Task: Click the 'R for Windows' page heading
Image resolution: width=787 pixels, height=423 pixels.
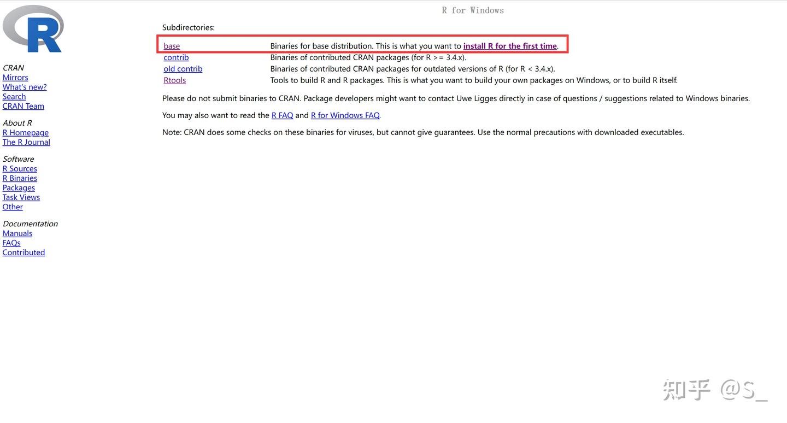Action: pyautogui.click(x=473, y=10)
